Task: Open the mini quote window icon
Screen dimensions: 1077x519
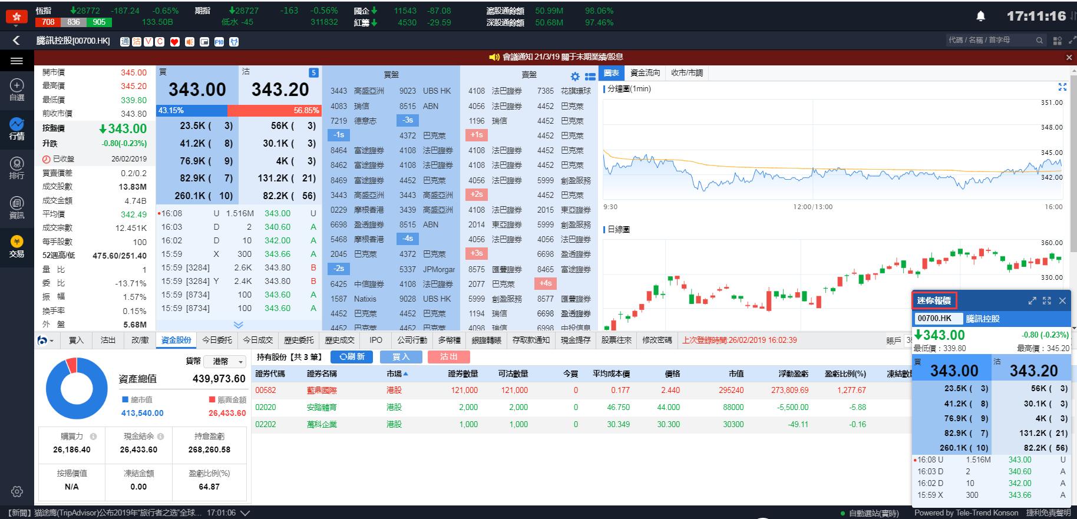Action: [204, 41]
